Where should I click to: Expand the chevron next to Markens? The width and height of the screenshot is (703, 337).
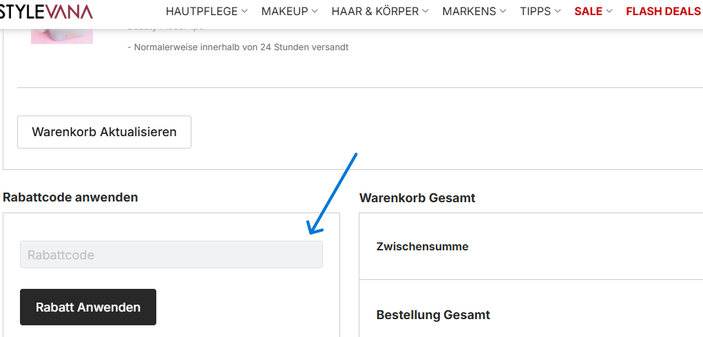503,11
